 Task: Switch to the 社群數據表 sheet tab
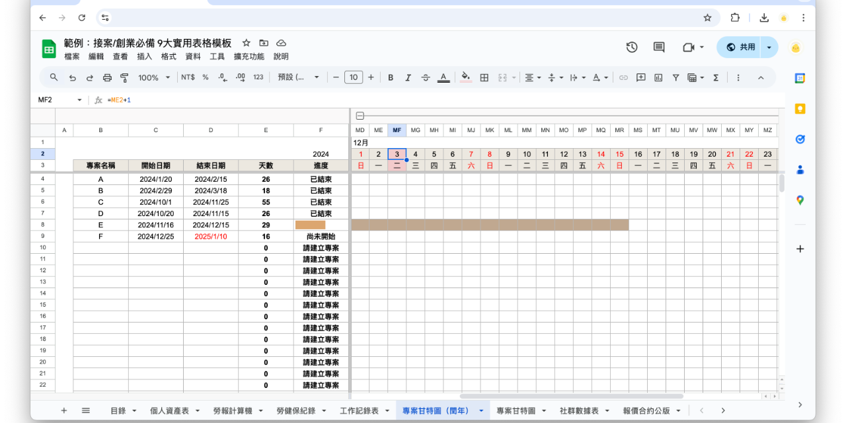tap(579, 410)
